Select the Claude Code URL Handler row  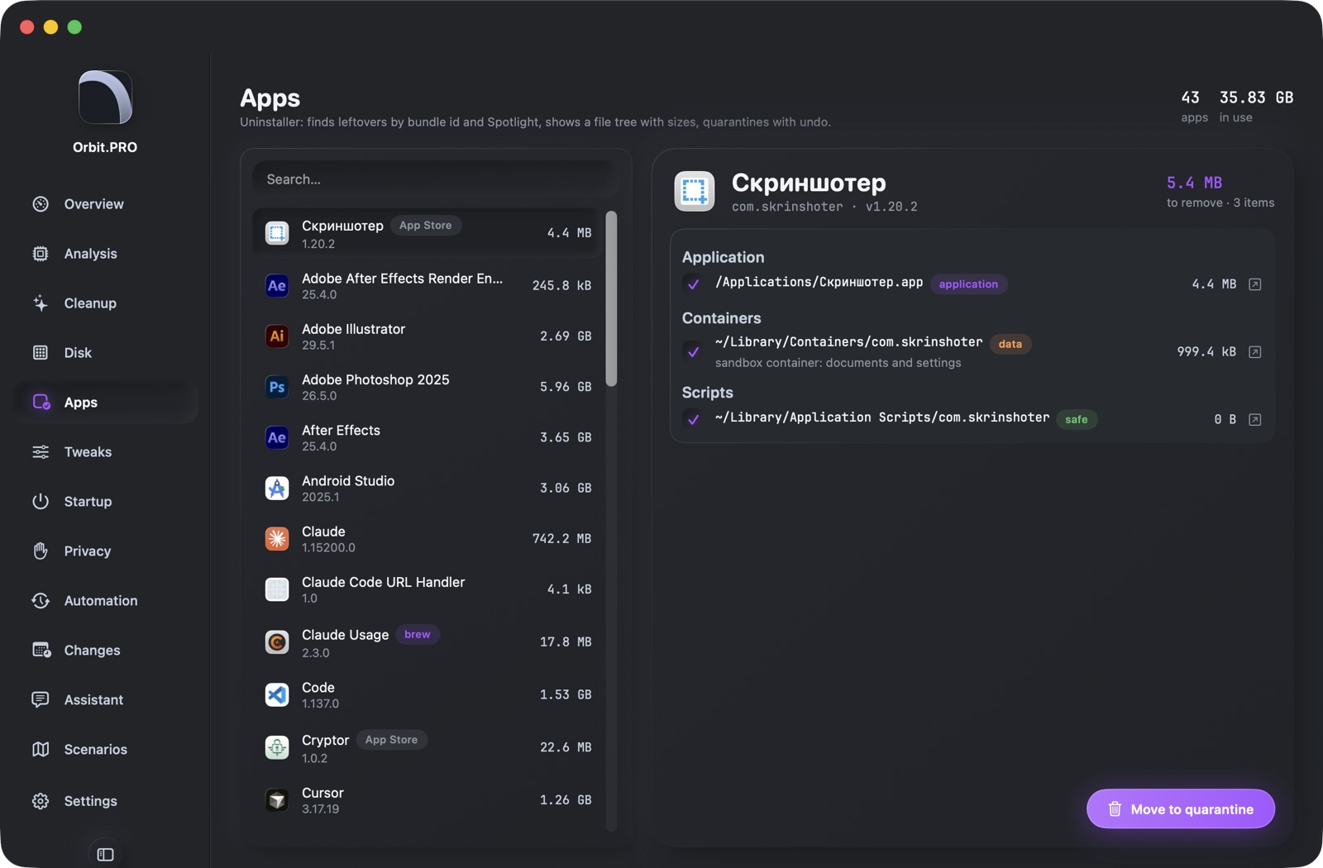(x=428, y=589)
